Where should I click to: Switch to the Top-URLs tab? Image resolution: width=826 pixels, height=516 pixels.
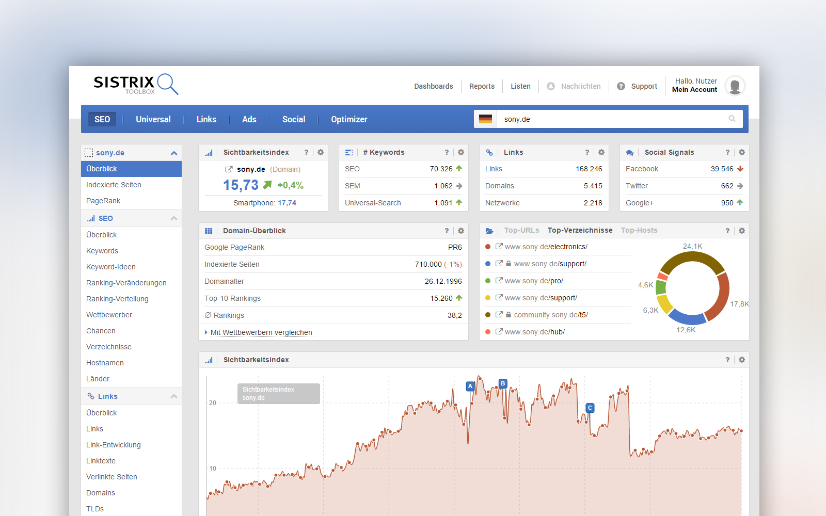tap(521, 231)
